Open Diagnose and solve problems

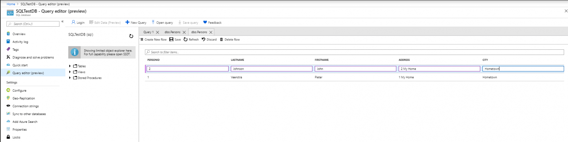(x=33, y=58)
